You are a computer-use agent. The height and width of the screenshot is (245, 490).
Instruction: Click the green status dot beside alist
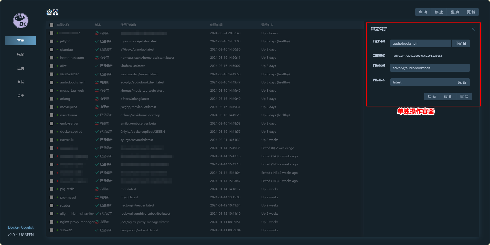click(57, 66)
